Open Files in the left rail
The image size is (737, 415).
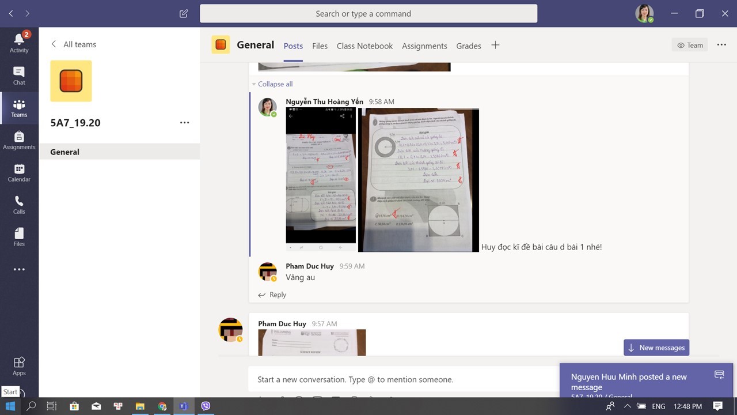pos(19,237)
